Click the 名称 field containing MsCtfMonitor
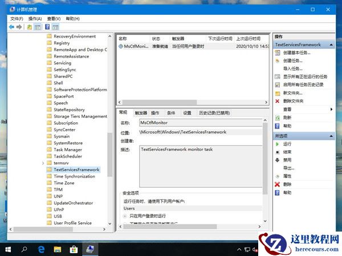Image resolution: width=342 pixels, height=256 pixels. [x=201, y=123]
